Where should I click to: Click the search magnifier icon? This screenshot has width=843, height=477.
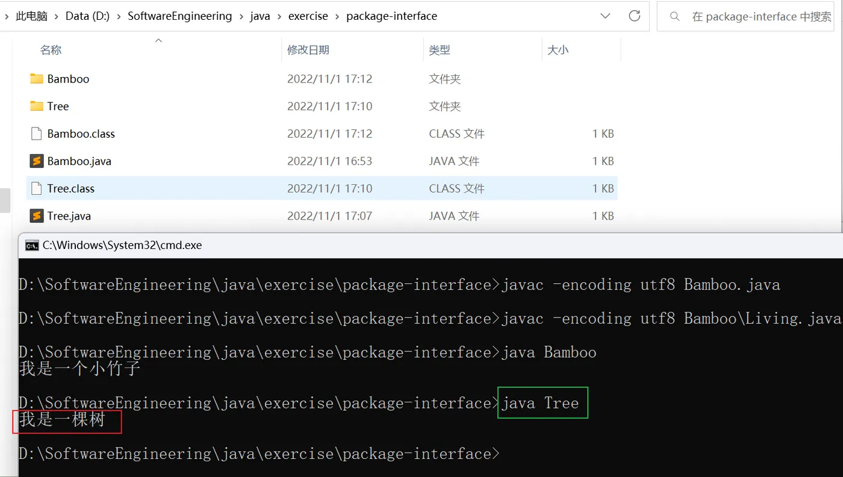pyautogui.click(x=675, y=16)
